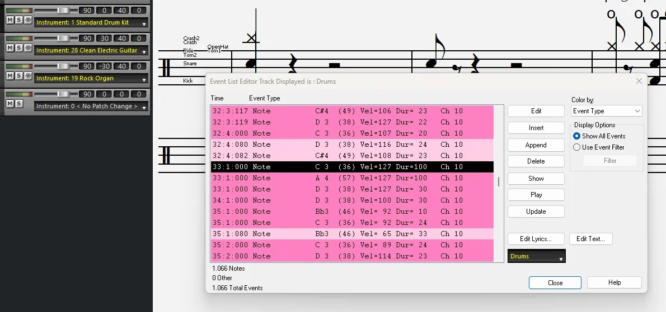Viewport: 666px width, 312px height.
Task: Open the Standard Drum Kit instrument dropdown
Action: click(91, 23)
